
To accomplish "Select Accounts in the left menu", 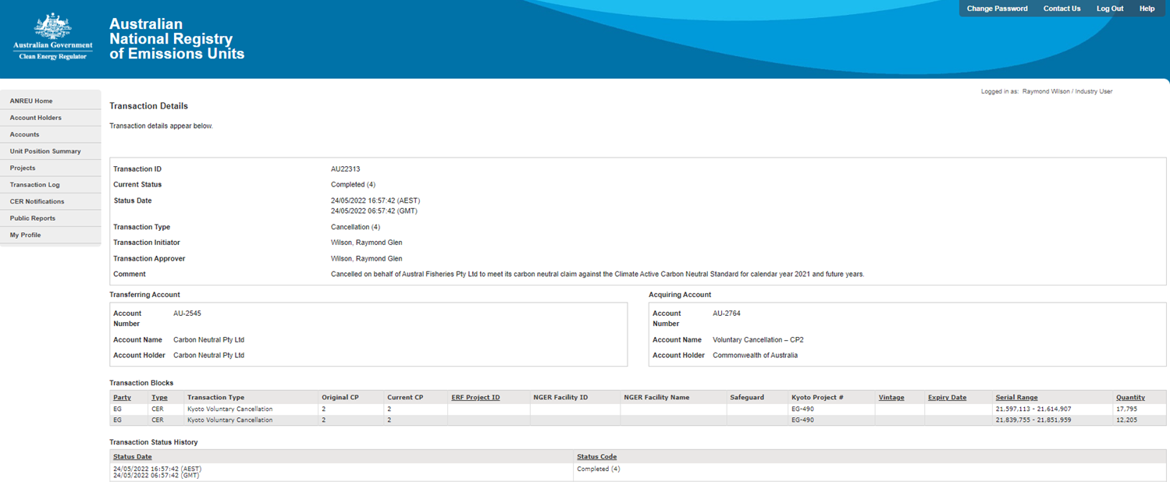I will [24, 135].
